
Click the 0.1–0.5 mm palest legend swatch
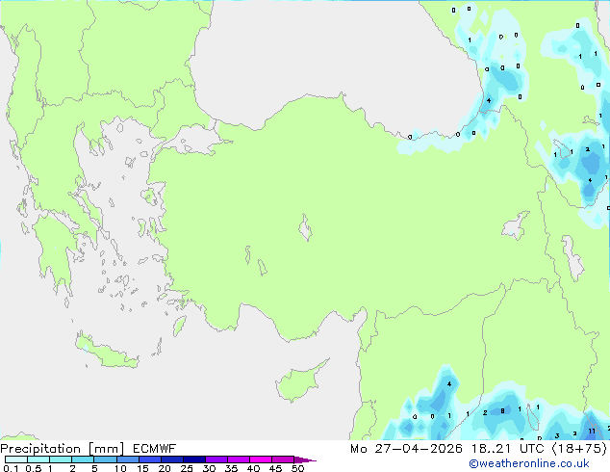tap(16, 459)
